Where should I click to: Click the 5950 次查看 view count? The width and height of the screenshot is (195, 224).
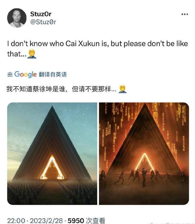(x=86, y=221)
